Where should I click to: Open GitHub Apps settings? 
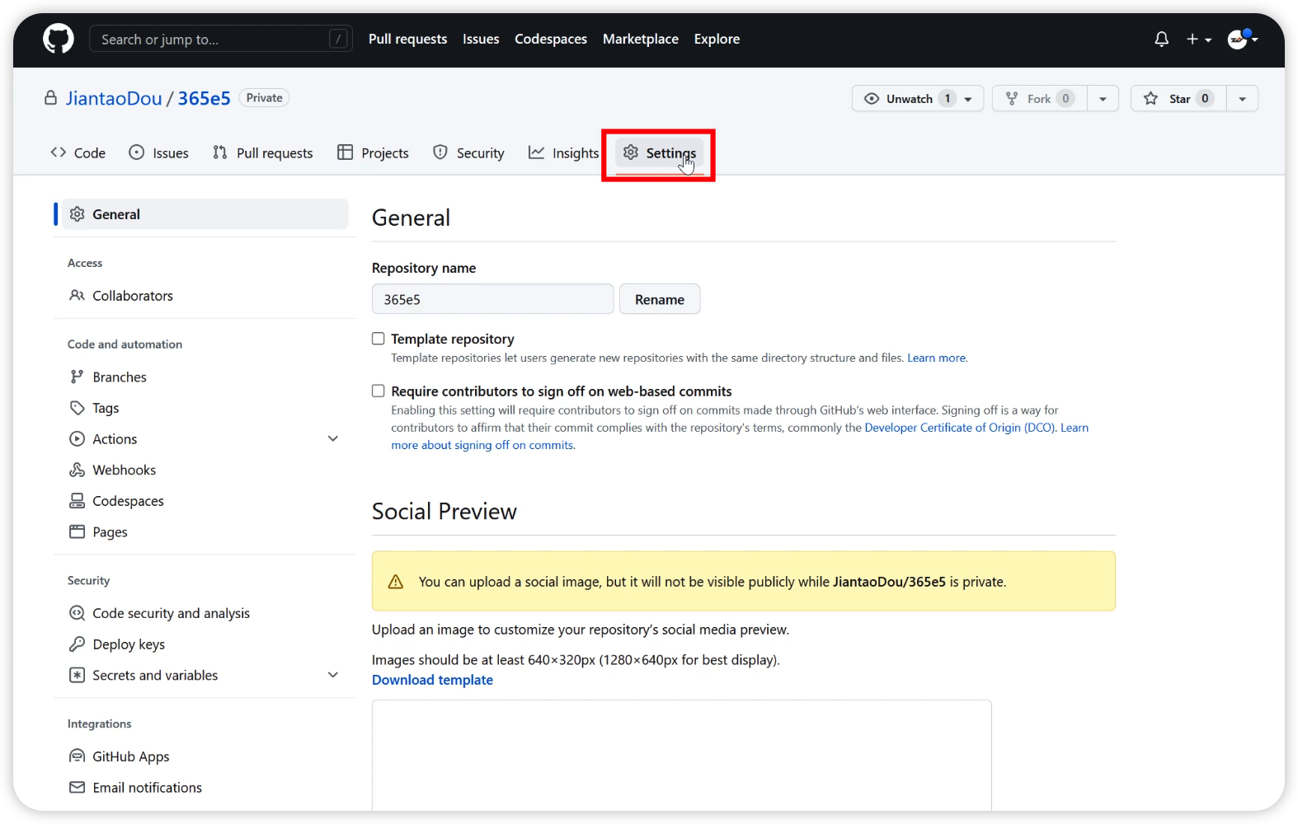coord(205,756)
